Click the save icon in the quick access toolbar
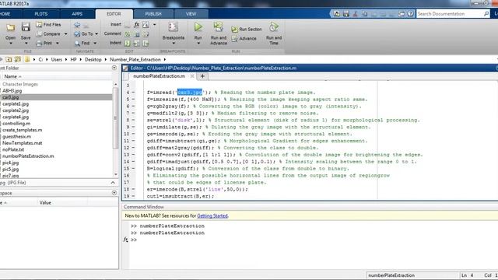This screenshot has width=498, height=280. click(x=346, y=14)
